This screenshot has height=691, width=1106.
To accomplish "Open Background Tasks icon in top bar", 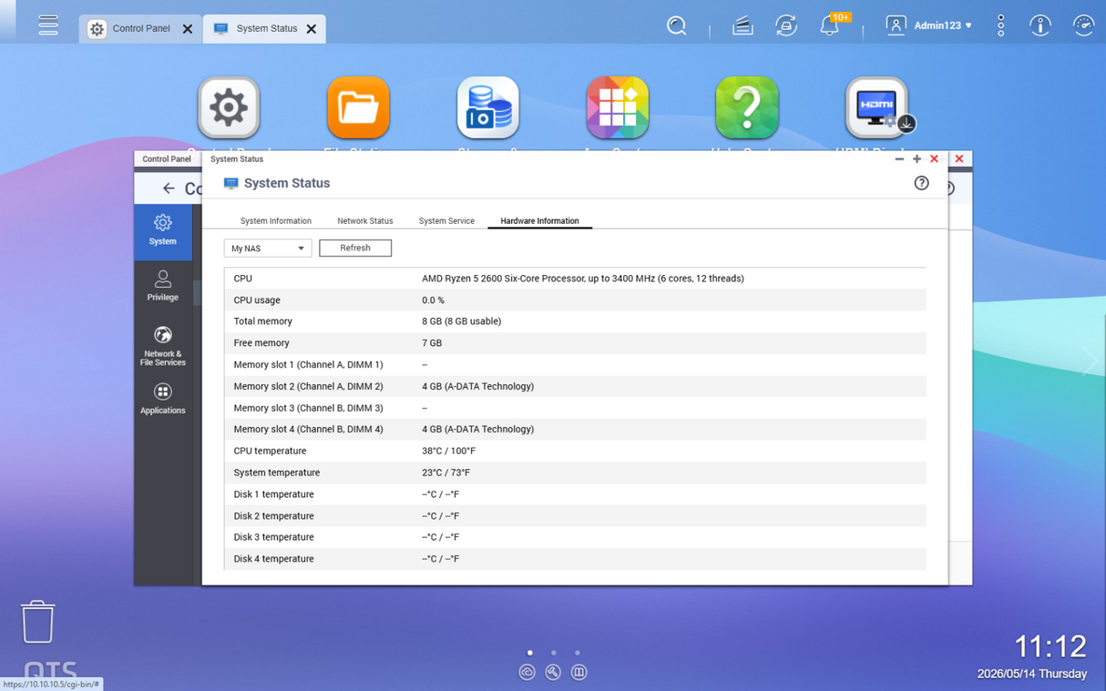I will [742, 25].
